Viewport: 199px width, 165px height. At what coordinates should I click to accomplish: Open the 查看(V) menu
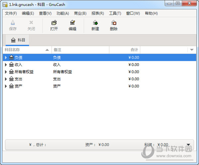45,13
